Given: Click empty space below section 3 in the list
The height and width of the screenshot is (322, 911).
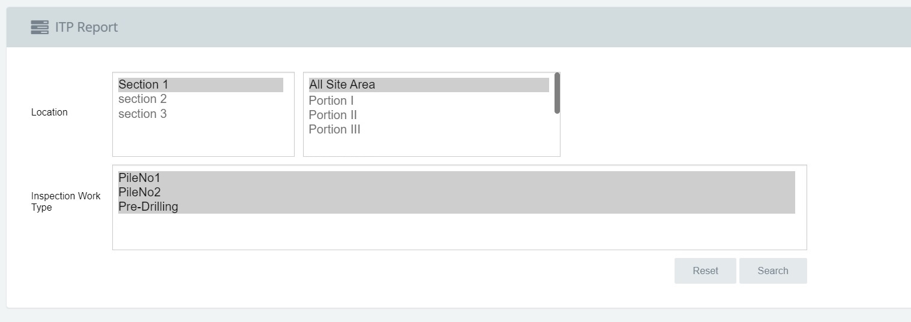Looking at the screenshot, I should tap(203, 139).
